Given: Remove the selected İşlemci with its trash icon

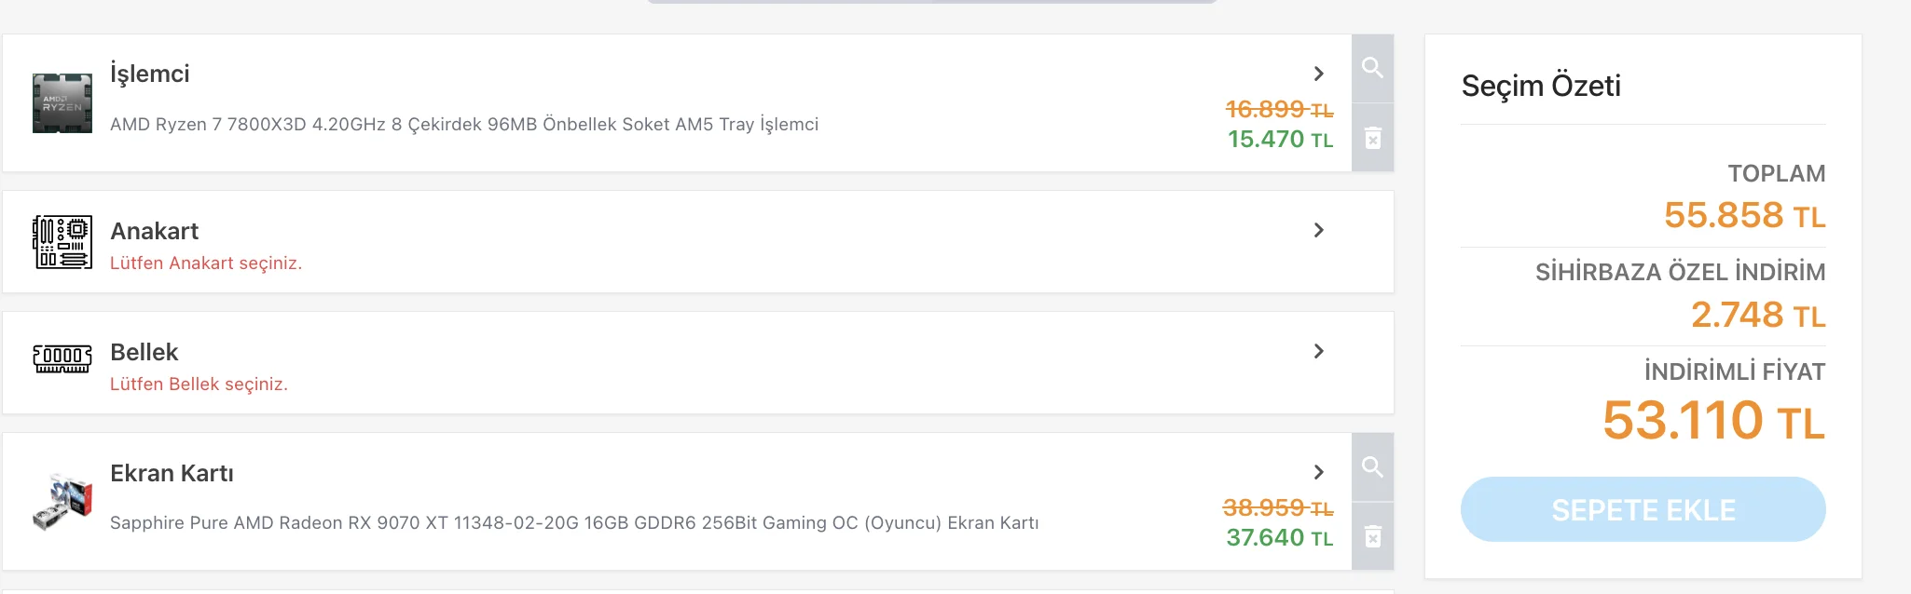Looking at the screenshot, I should click(1372, 139).
